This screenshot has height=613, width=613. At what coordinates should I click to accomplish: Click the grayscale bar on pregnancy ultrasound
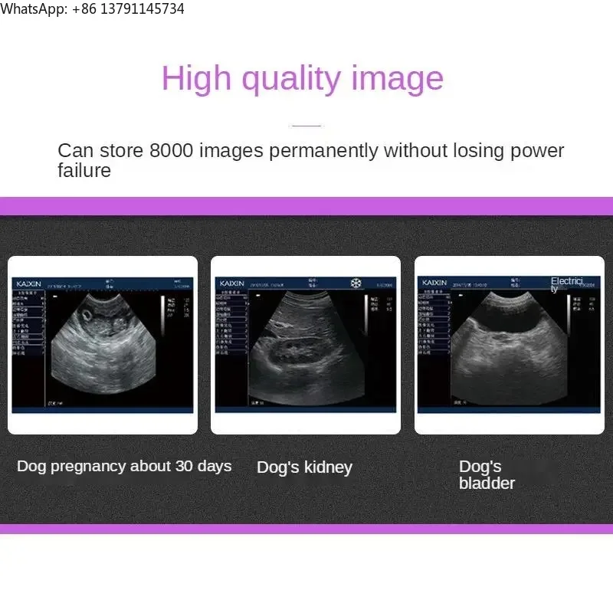click(x=162, y=316)
